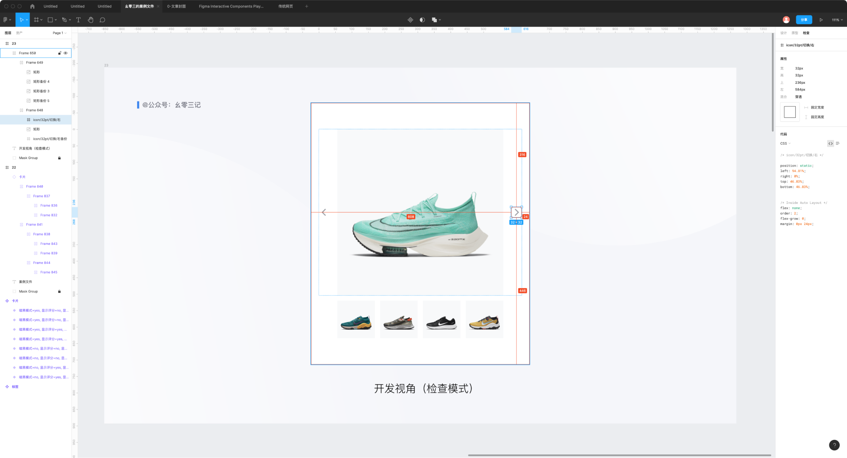The height and width of the screenshot is (458, 847).
Task: Switch to the 0-文章封面 file tab
Action: tap(176, 6)
